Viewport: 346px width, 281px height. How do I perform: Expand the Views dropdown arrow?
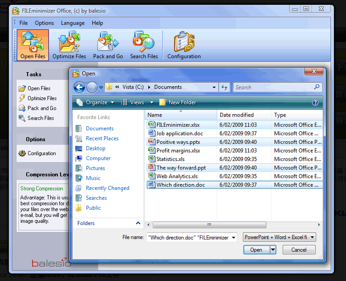152,102
